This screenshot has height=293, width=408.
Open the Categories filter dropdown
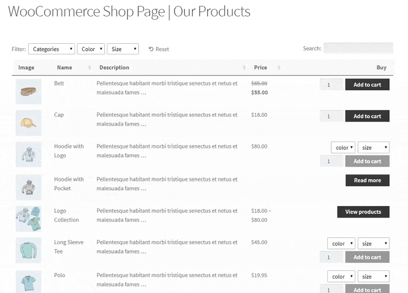click(x=51, y=49)
